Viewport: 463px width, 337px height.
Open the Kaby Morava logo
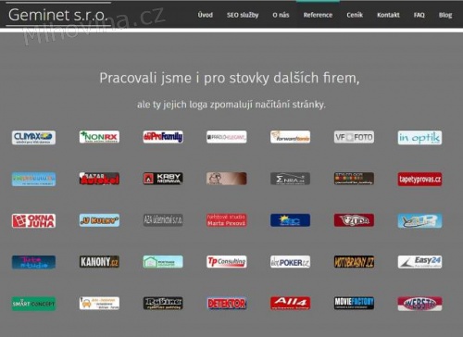point(163,179)
